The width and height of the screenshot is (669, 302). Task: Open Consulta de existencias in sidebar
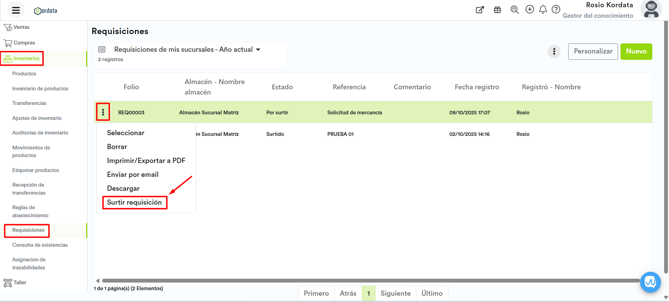(x=40, y=245)
